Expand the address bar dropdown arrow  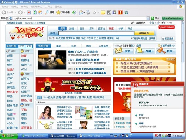coord(148,18)
